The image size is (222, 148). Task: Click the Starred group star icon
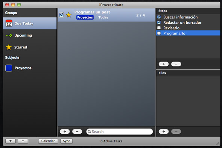click(x=9, y=47)
